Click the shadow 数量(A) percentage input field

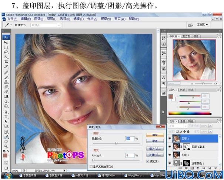[130, 139]
